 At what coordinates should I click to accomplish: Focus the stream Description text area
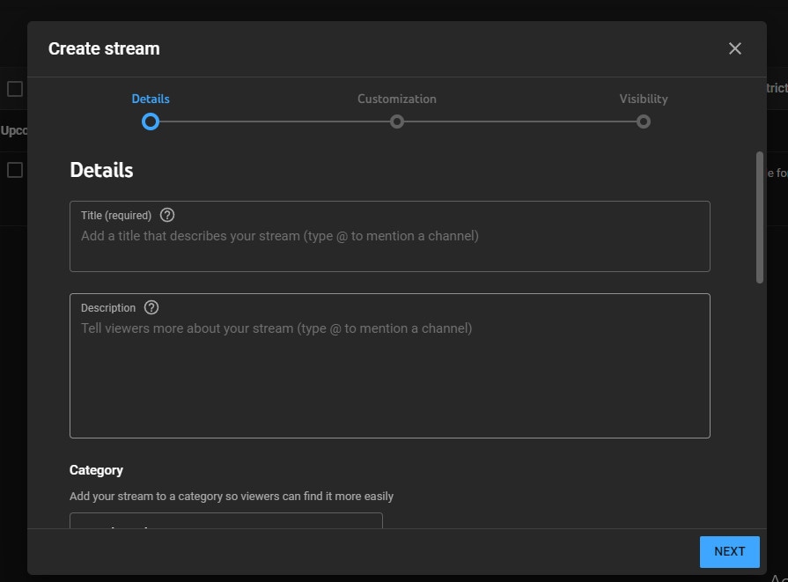[x=389, y=366]
